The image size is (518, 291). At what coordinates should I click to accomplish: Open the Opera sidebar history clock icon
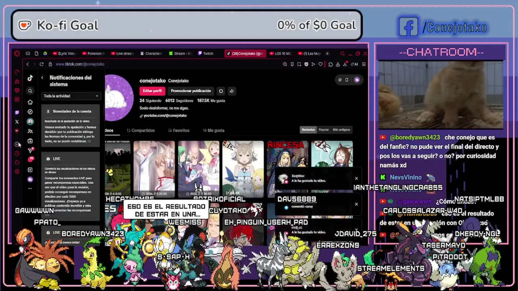(17, 153)
